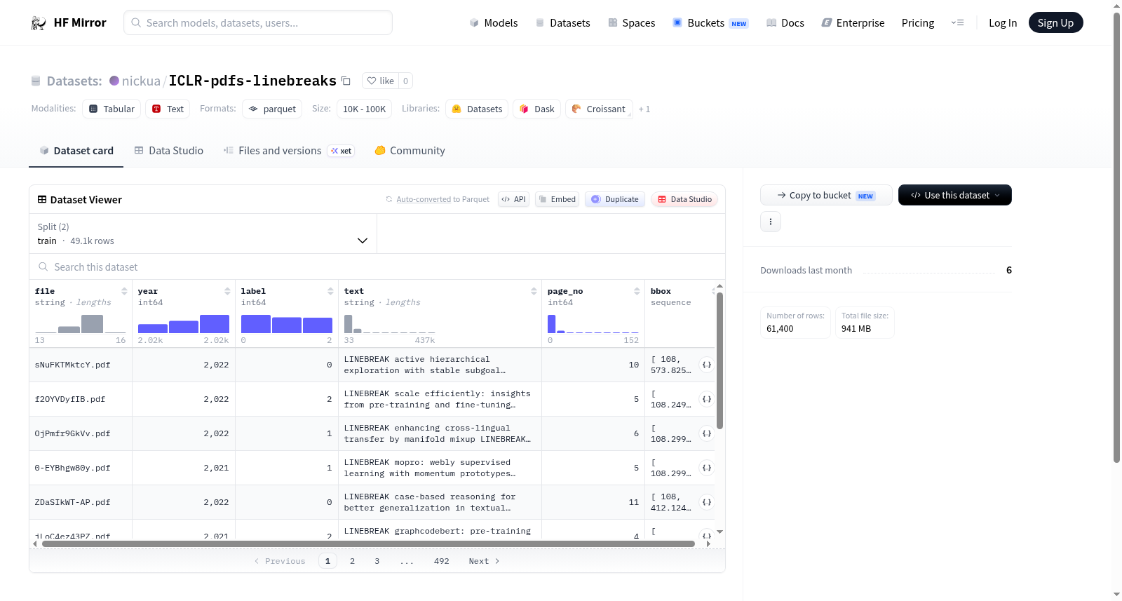Filter by the Text modality tag
The image size is (1122, 601).
[168, 109]
